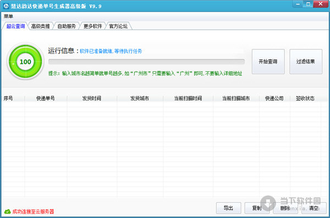Sort by the 发货城市 column header
This screenshot has height=218, width=330.
click(140, 98)
